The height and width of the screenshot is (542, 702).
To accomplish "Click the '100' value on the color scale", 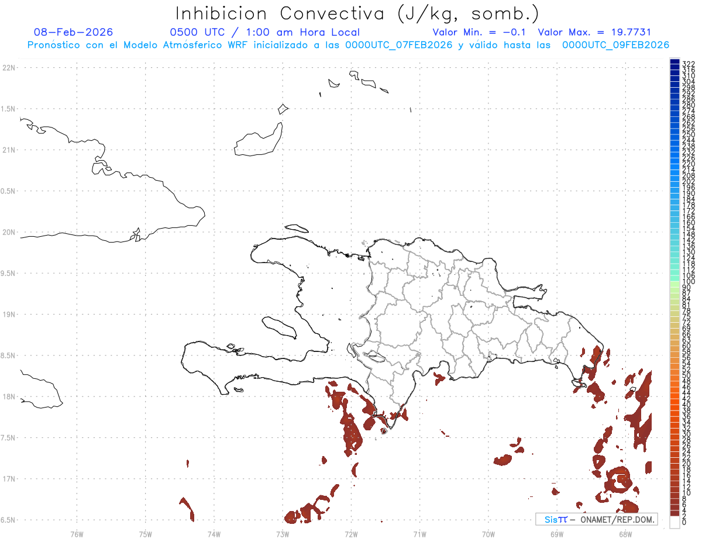I will 688,282.
